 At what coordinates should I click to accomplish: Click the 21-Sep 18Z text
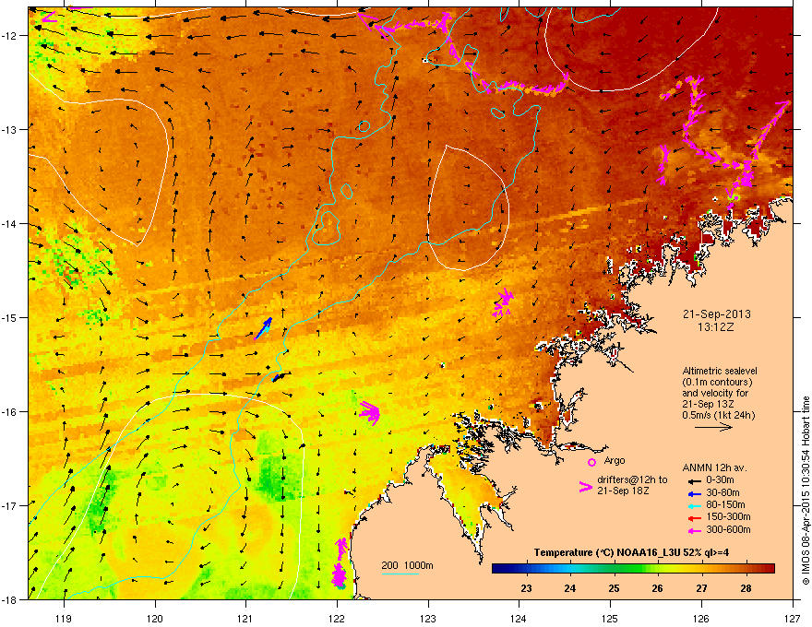pyautogui.click(x=623, y=491)
